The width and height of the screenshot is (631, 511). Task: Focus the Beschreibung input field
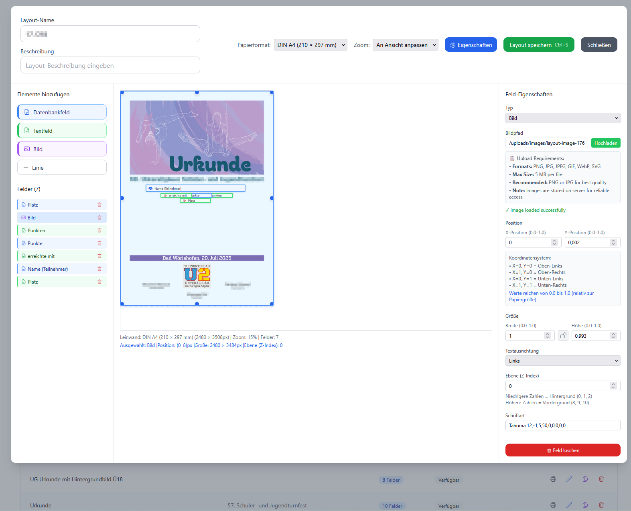click(x=110, y=65)
